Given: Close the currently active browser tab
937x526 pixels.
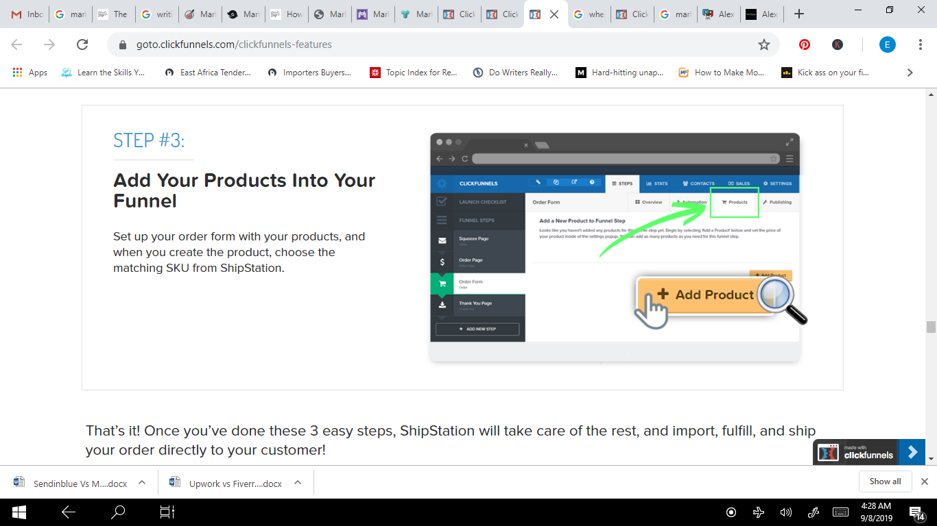Looking at the screenshot, I should [x=554, y=14].
